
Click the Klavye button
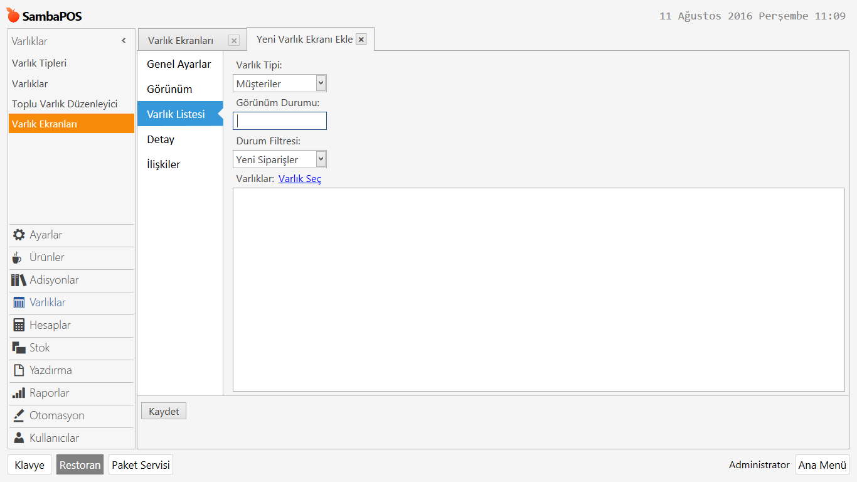29,465
